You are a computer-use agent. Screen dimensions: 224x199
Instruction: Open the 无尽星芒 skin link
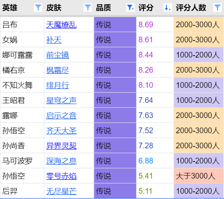61,191
